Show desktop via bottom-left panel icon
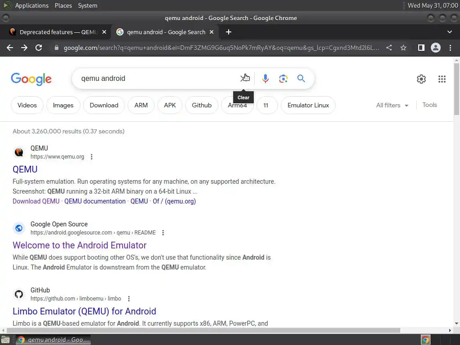The height and width of the screenshot is (345, 460). (5, 340)
